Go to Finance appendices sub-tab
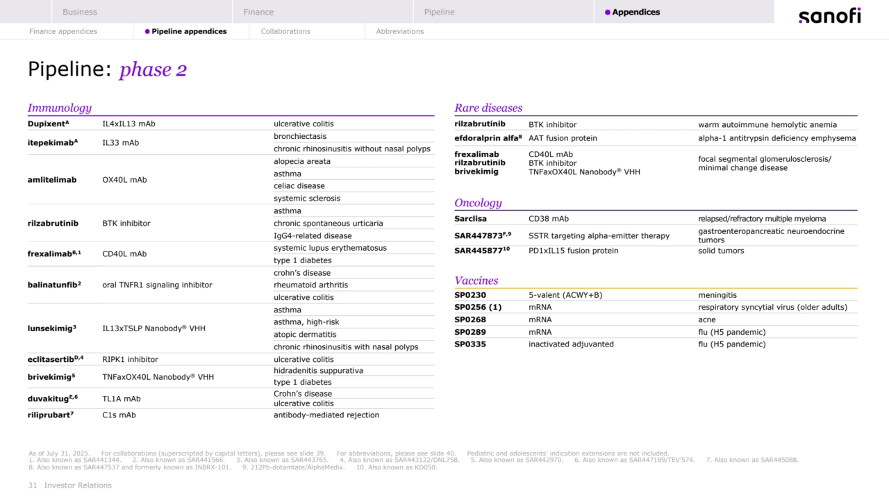Screen dimensions: 889x500 63,31
